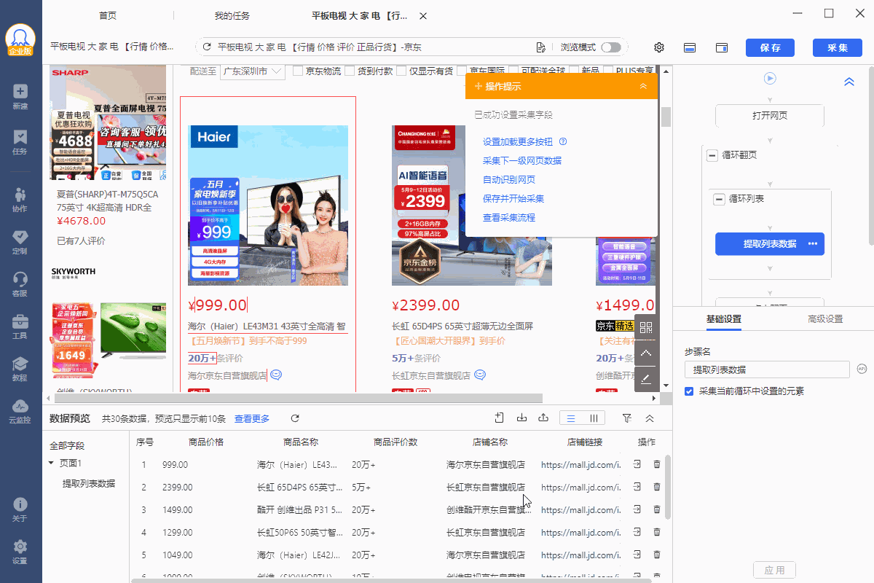Select 提取列表数据 in field tree
The image size is (874, 583).
click(89, 483)
